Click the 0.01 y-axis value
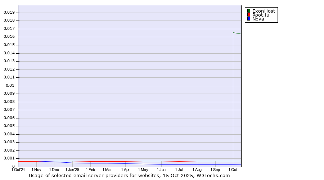 (10, 86)
